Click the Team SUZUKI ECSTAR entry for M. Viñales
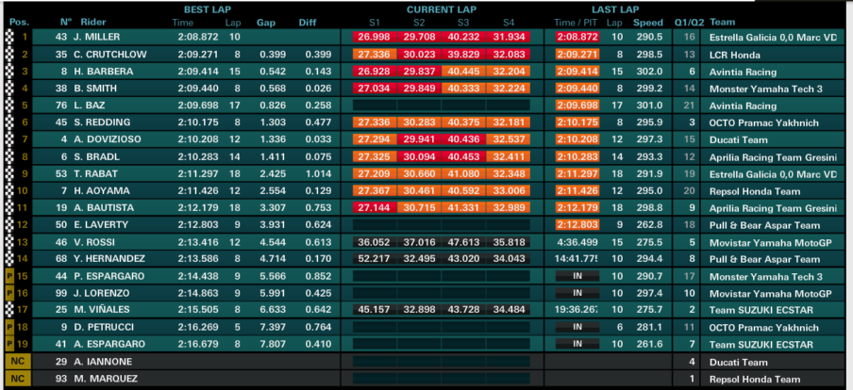 (x=761, y=310)
